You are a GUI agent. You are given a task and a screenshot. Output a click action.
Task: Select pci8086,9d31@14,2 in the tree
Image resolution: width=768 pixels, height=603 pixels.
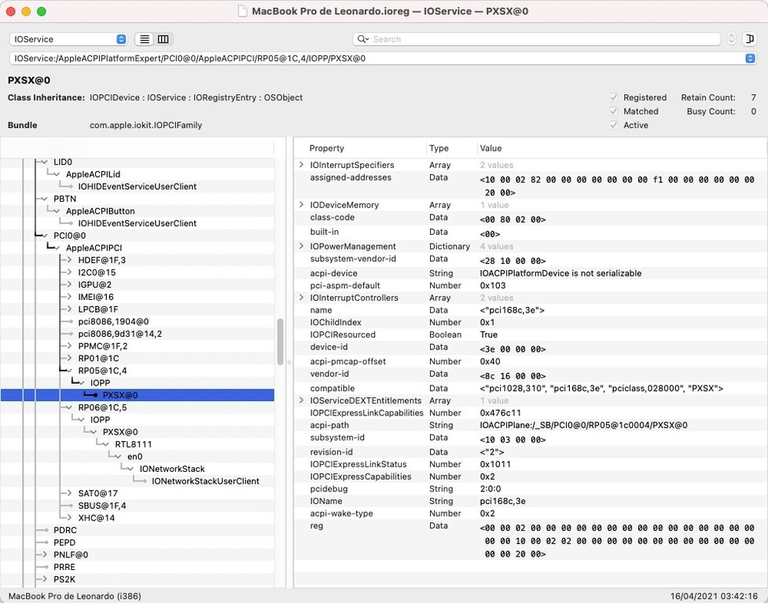click(120, 334)
